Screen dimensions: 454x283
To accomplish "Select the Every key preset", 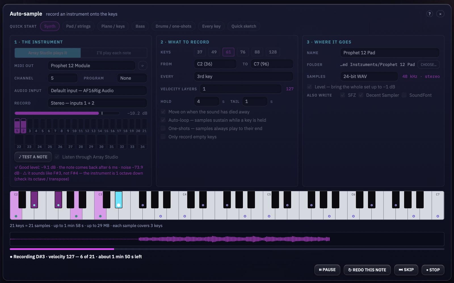I will tap(211, 26).
